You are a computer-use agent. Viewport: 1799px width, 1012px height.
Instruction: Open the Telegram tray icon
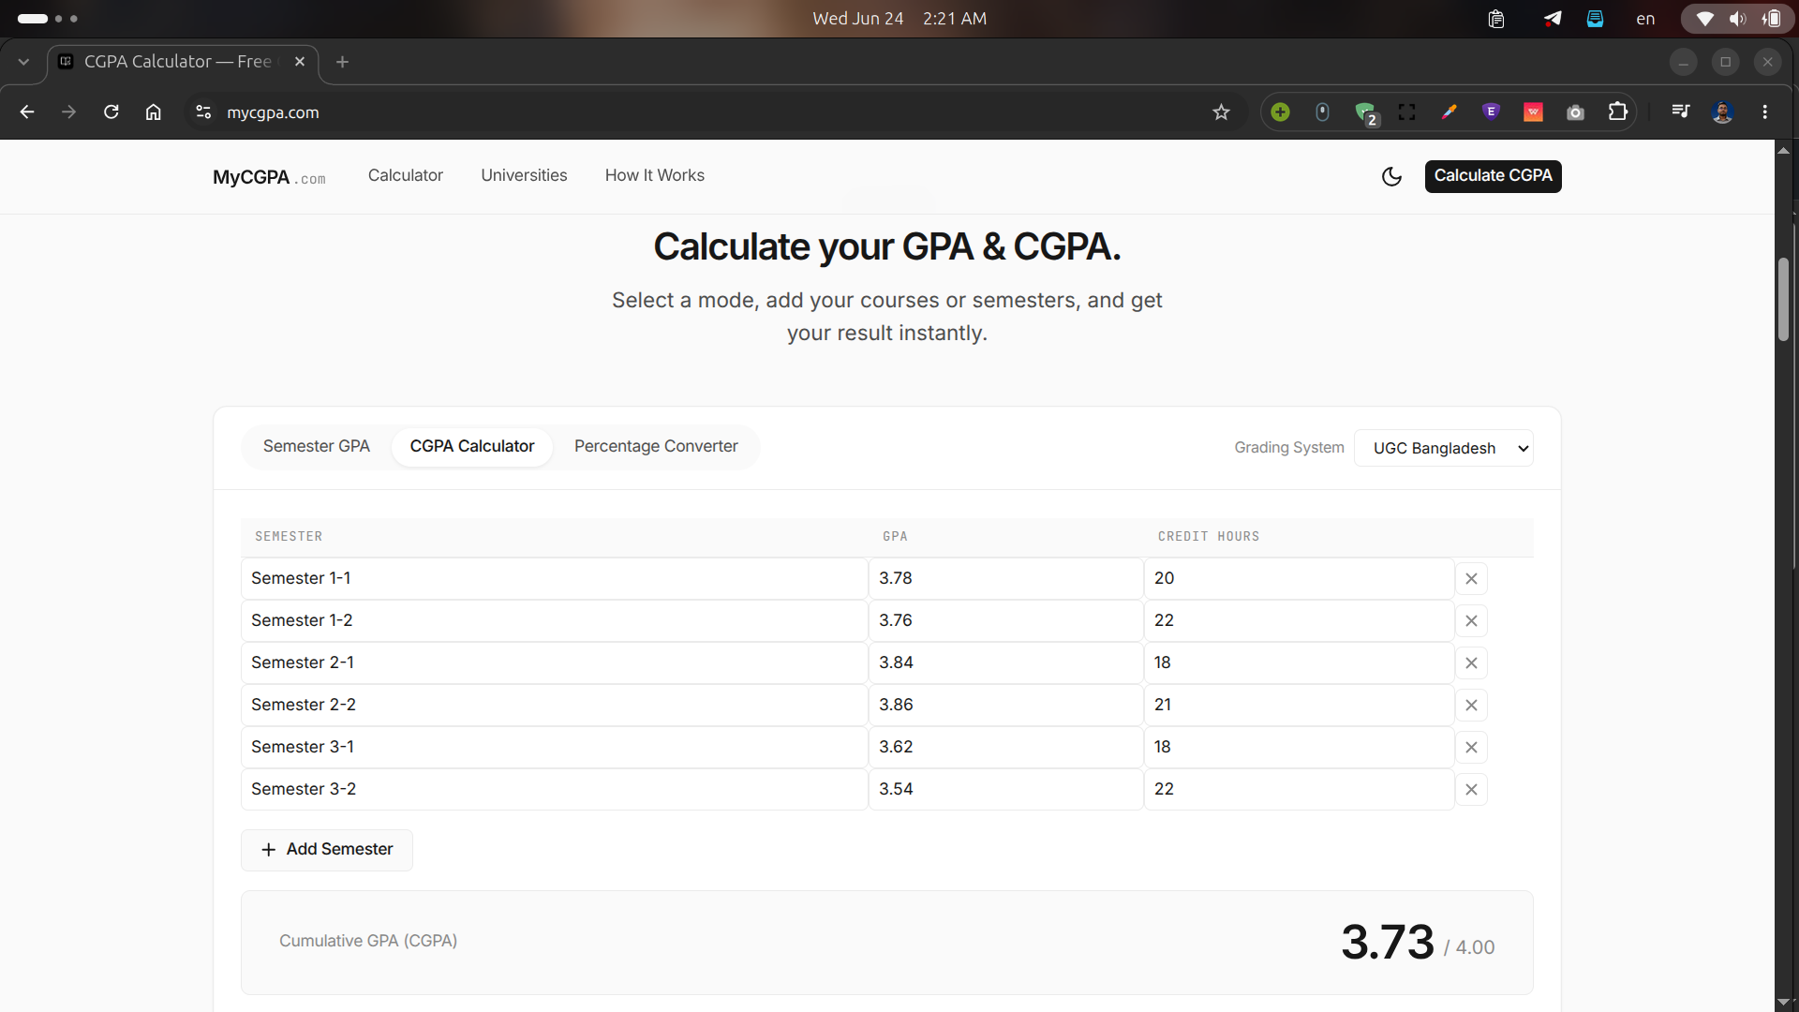coord(1553,19)
